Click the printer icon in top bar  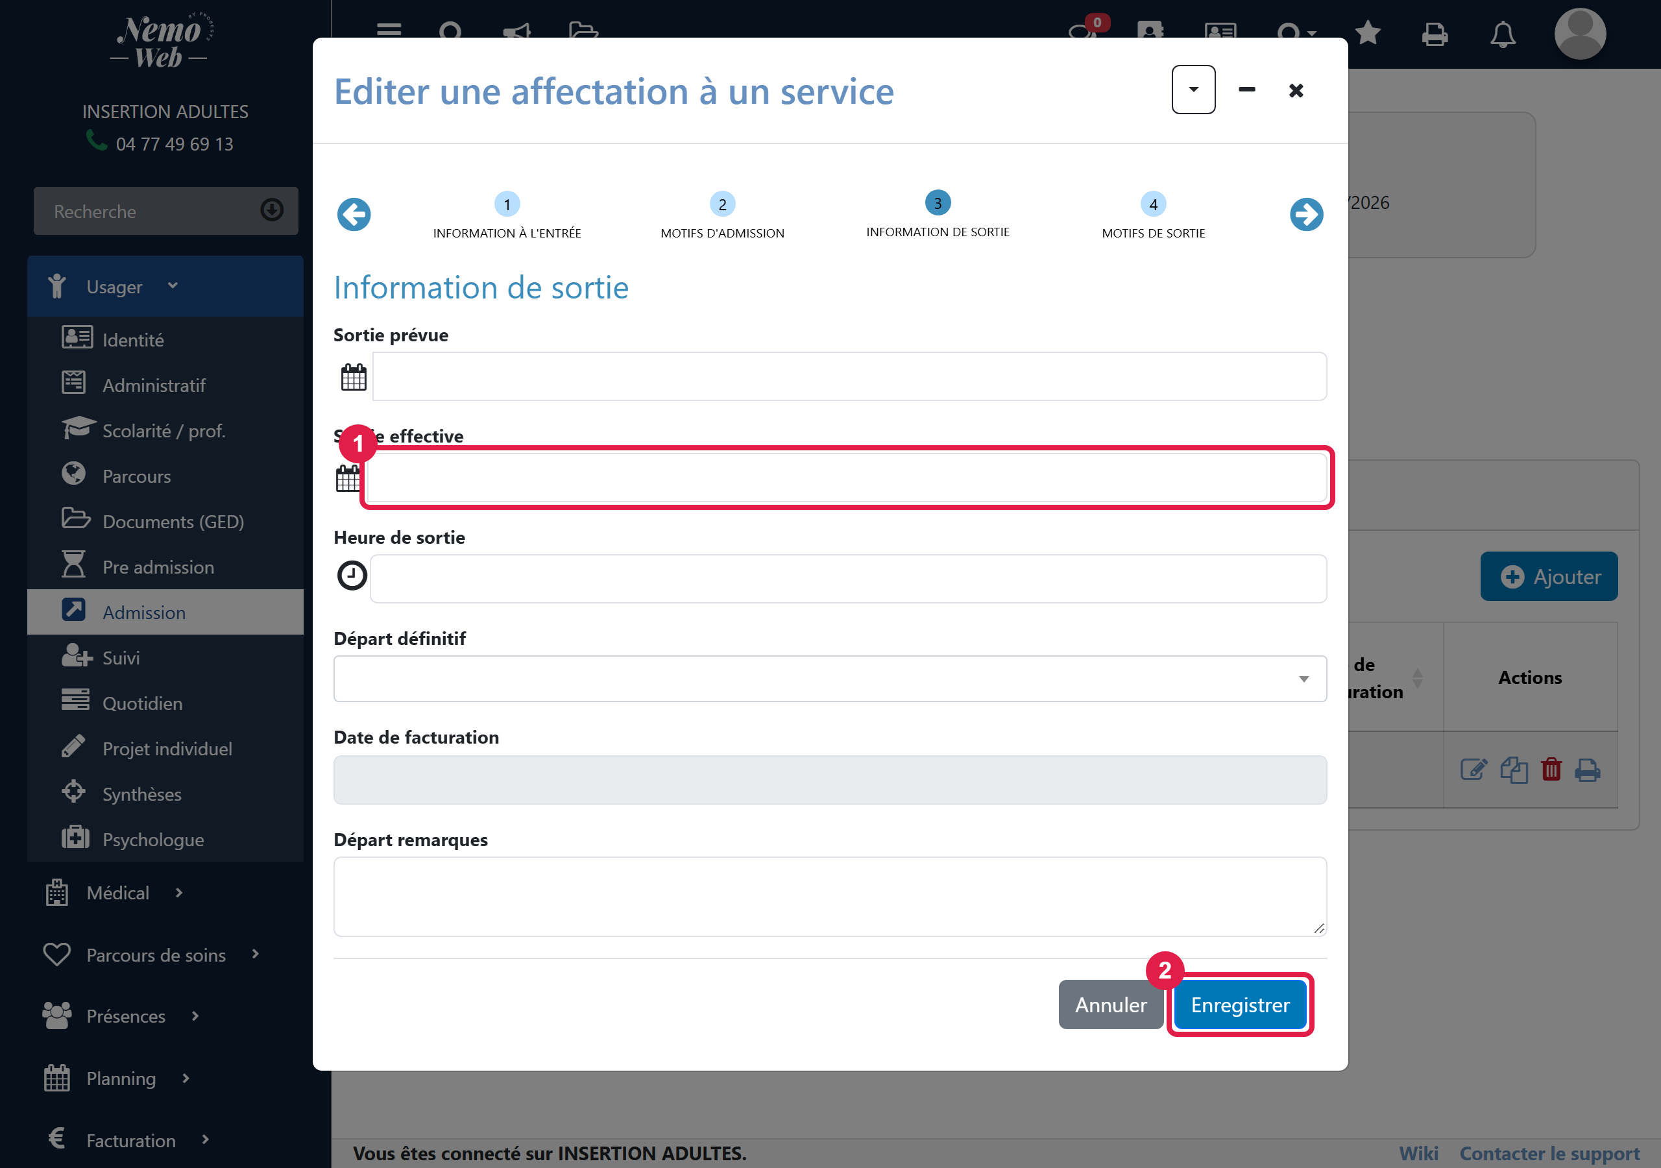click(x=1435, y=34)
